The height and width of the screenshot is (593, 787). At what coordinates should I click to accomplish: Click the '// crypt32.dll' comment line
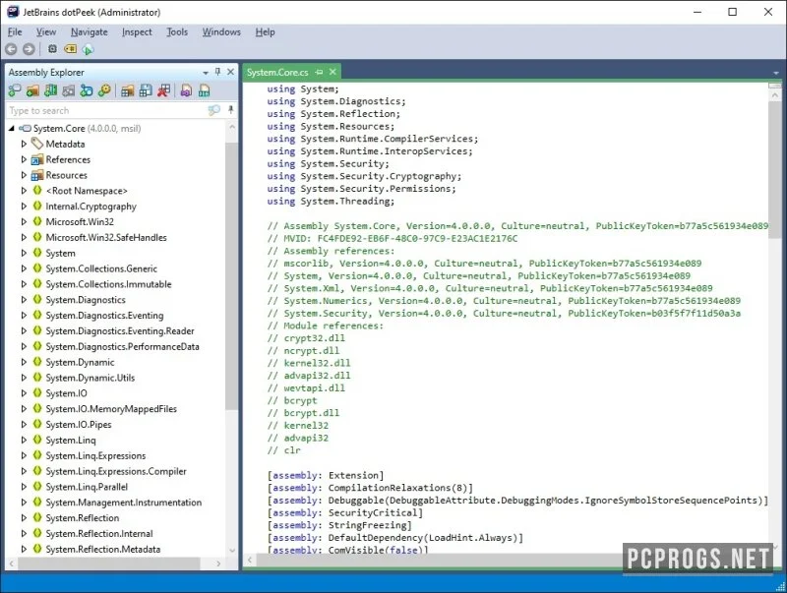[x=306, y=338]
